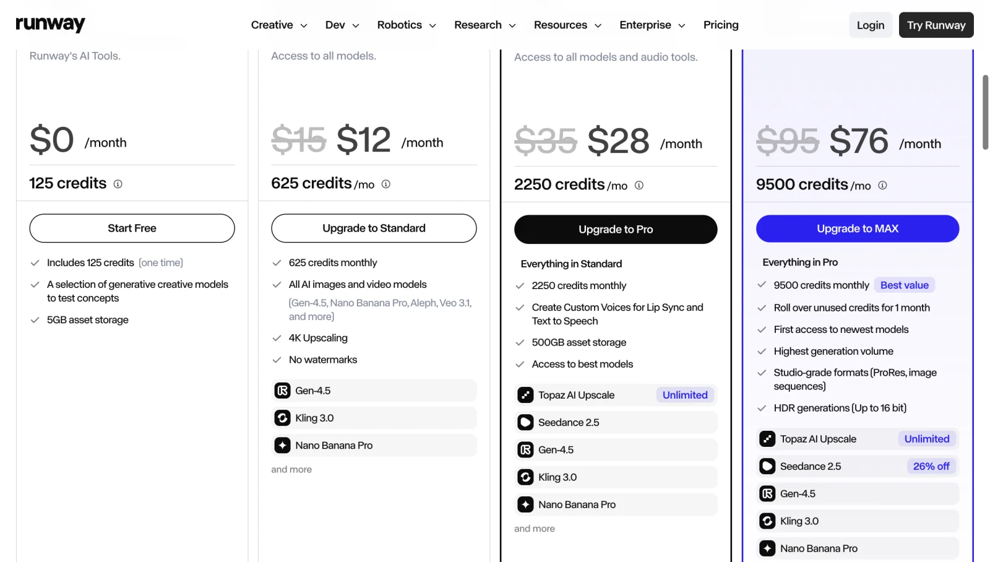Click the Login button
This screenshot has width=990, height=562.
coord(871,25)
